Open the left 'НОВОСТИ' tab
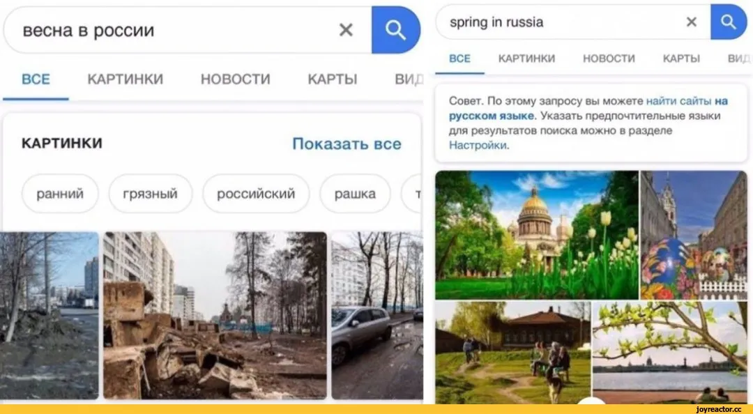 click(236, 79)
